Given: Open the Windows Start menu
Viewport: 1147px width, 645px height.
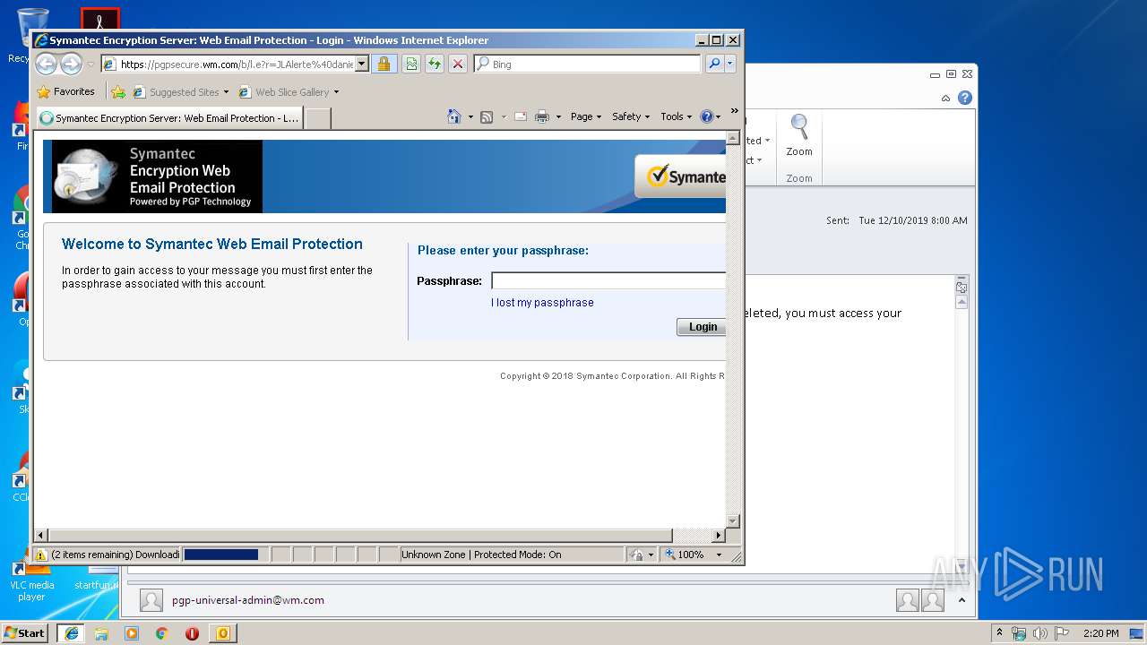Looking at the screenshot, I should [24, 633].
